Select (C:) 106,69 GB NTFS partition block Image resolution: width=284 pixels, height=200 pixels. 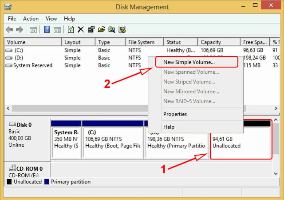click(112, 139)
